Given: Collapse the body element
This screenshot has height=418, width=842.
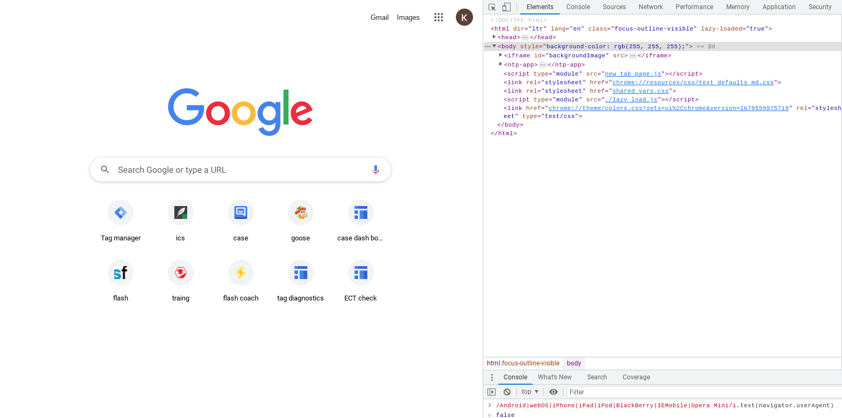Looking at the screenshot, I should tap(494, 46).
